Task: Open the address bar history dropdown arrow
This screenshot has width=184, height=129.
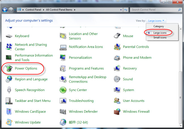Action: coord(121,10)
